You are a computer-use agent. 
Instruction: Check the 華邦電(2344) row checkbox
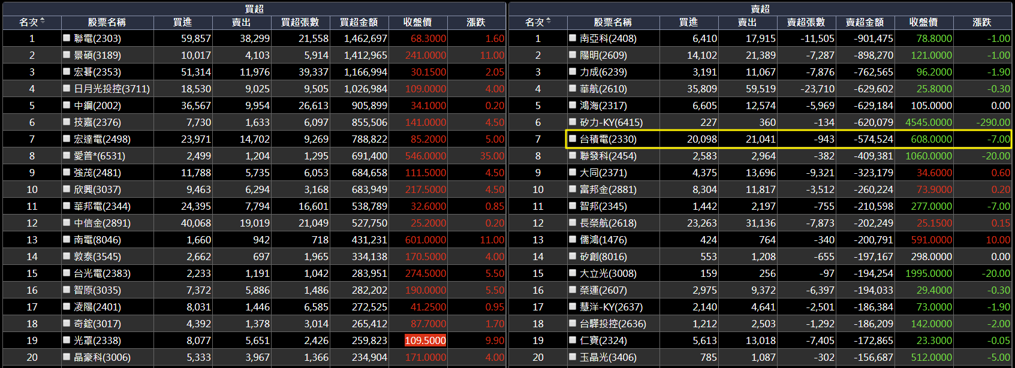67,206
